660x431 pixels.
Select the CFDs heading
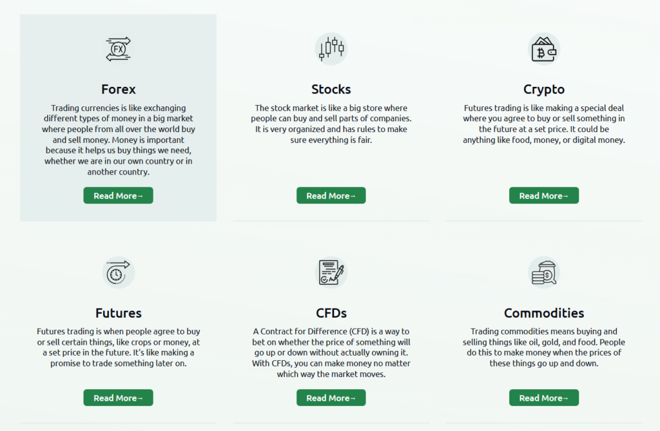[331, 314]
